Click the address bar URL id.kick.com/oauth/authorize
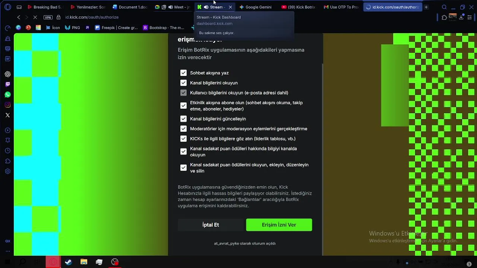Screen dimensions: 477x268 pyautogui.click(x=92, y=17)
